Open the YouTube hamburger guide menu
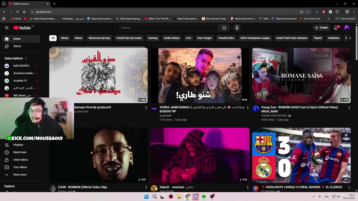The width and height of the screenshot is (358, 201). tap(7, 28)
